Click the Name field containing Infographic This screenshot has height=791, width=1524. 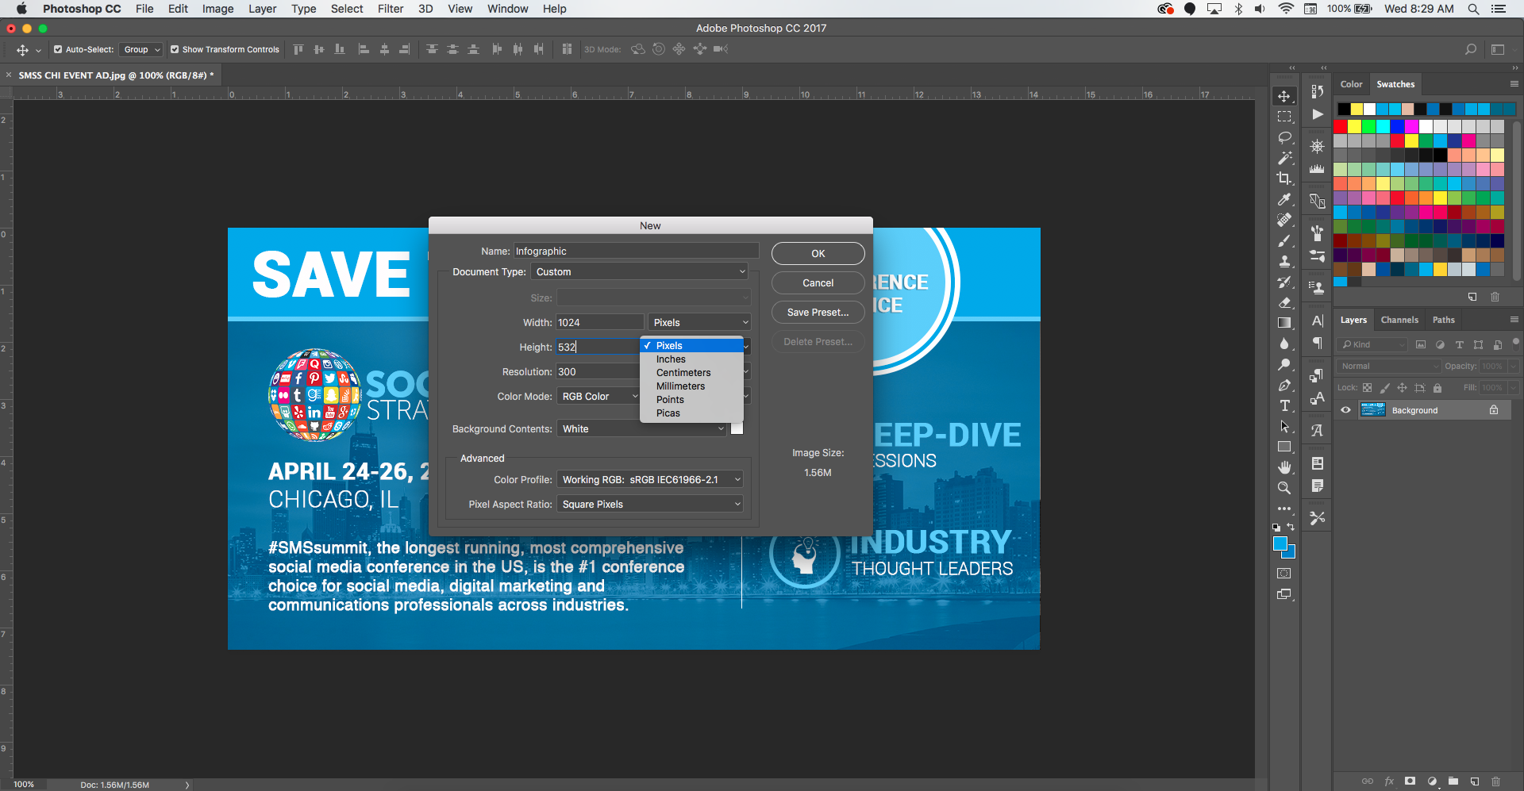tap(636, 251)
